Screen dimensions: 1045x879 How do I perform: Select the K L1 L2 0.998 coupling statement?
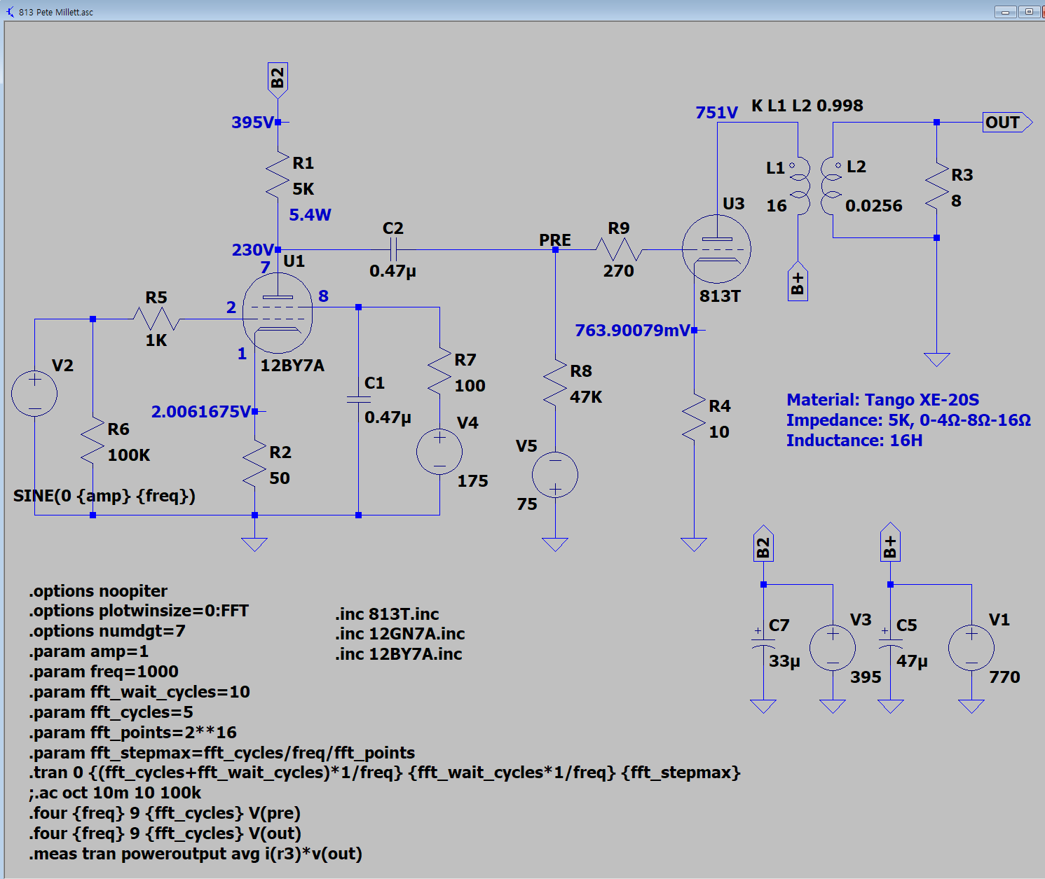click(x=807, y=106)
